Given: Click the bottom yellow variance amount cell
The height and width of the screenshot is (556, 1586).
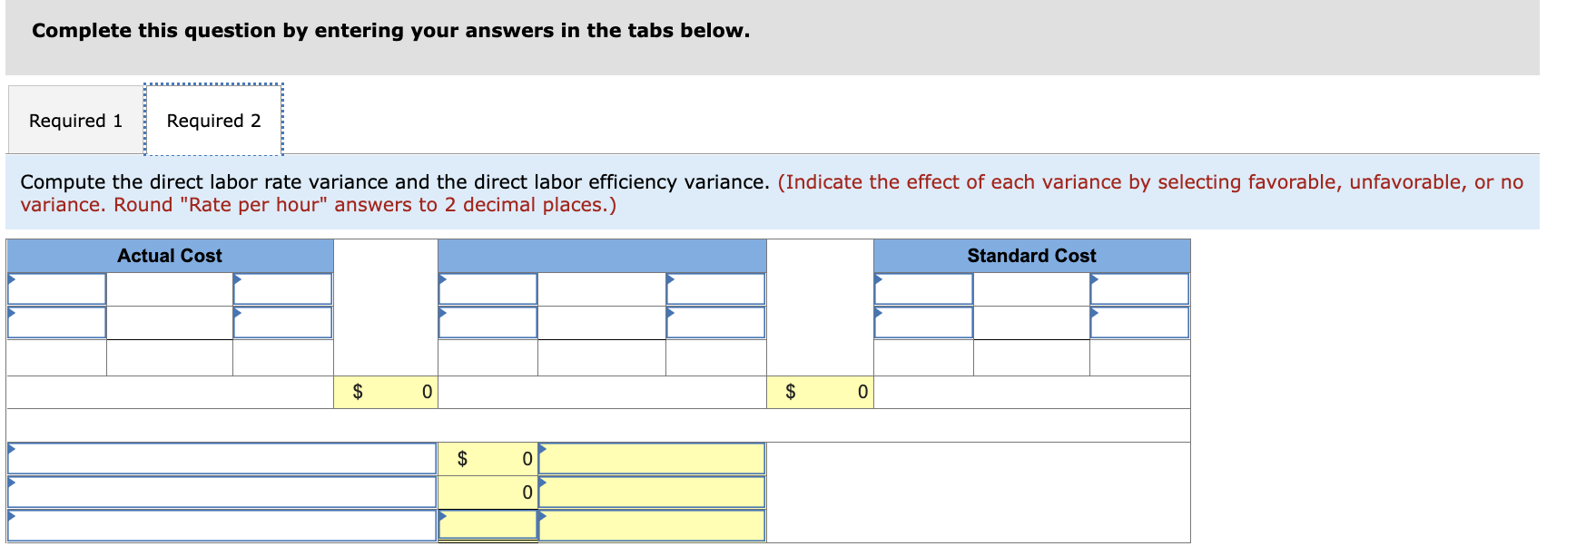Looking at the screenshot, I should pos(487,524).
